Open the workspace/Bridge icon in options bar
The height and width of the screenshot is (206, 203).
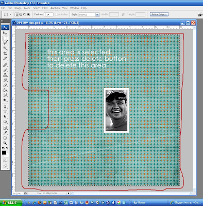200,15
